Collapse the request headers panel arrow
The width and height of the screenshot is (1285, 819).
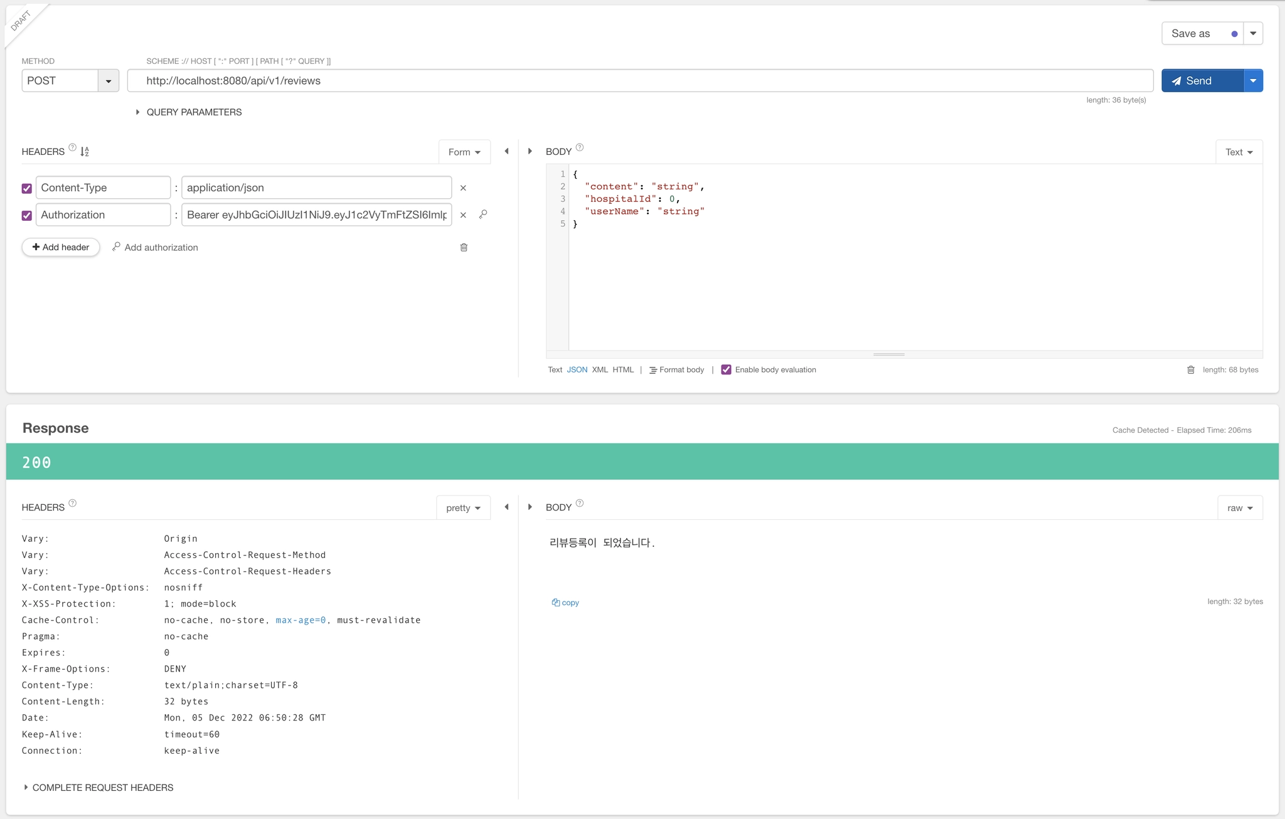(x=506, y=151)
